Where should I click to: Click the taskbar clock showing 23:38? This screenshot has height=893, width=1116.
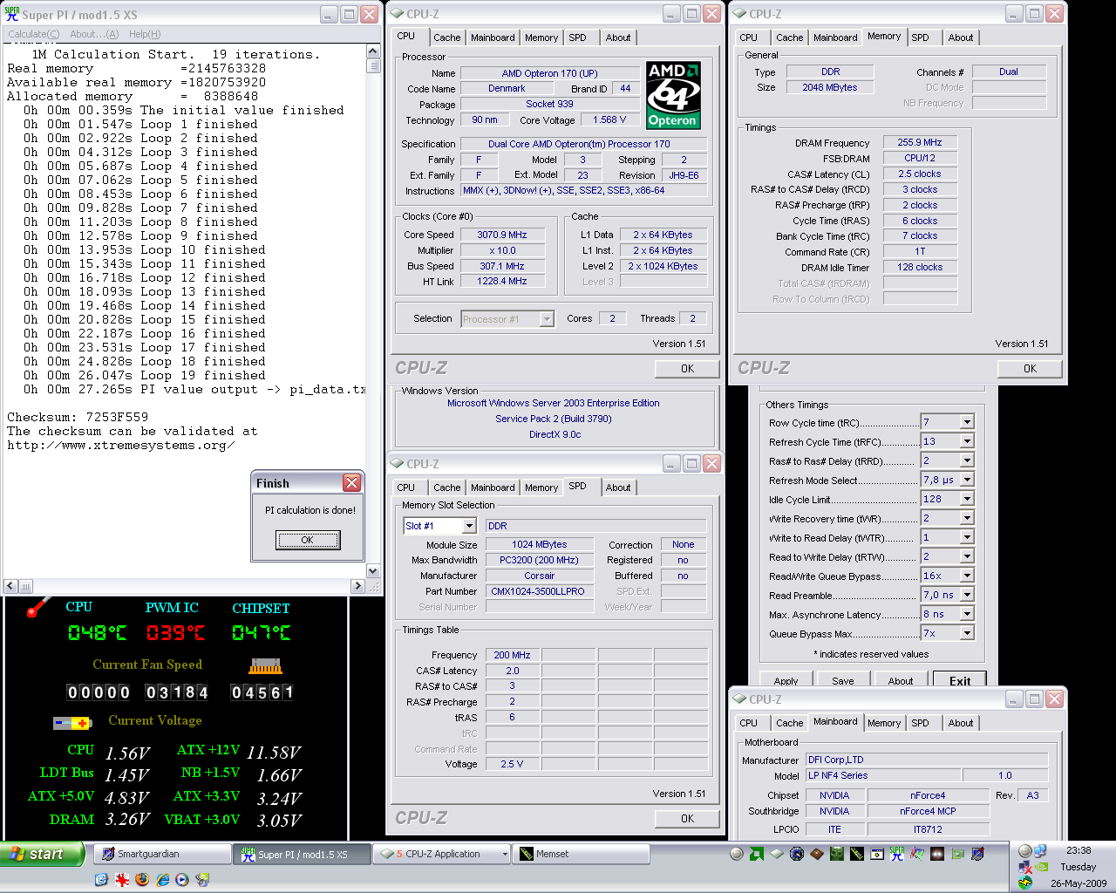click(x=1079, y=850)
